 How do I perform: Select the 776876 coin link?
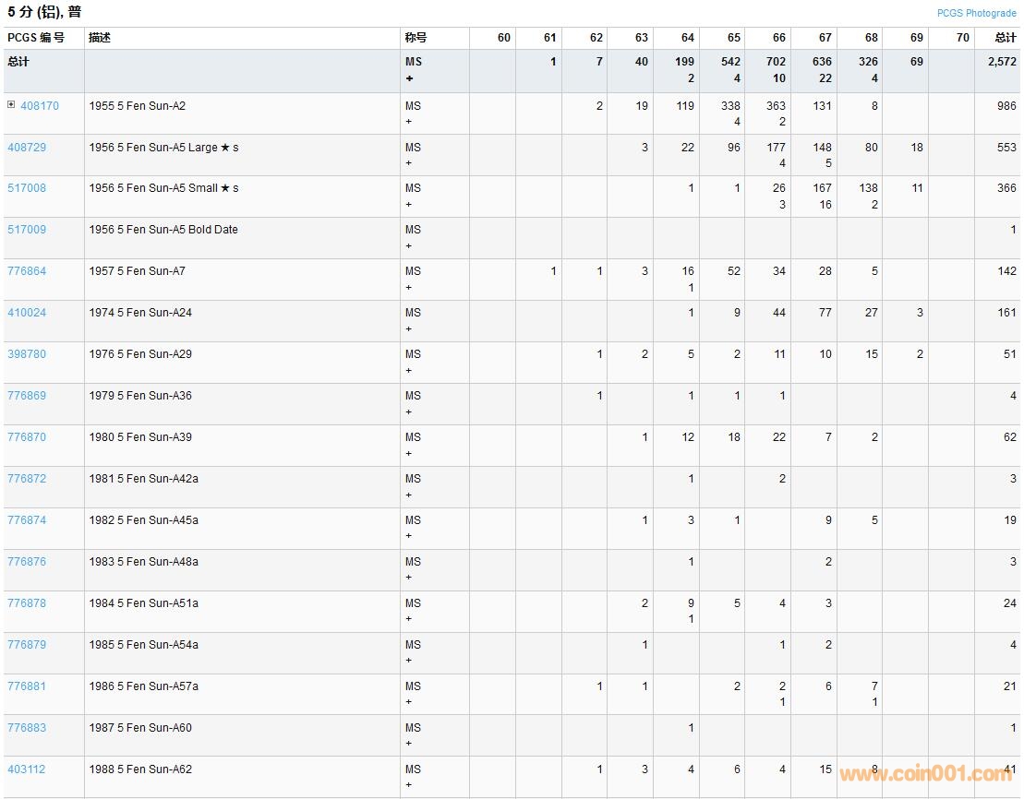coord(27,562)
